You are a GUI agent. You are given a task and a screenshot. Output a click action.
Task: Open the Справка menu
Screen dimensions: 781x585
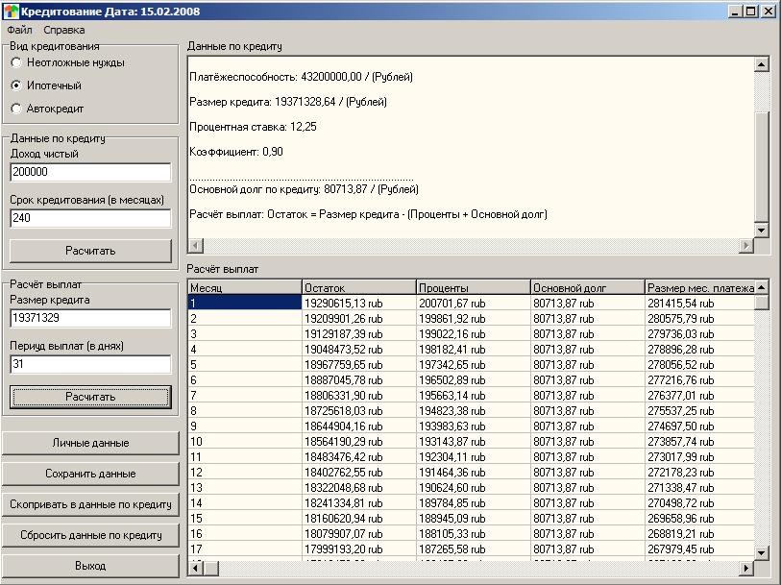pyautogui.click(x=63, y=30)
